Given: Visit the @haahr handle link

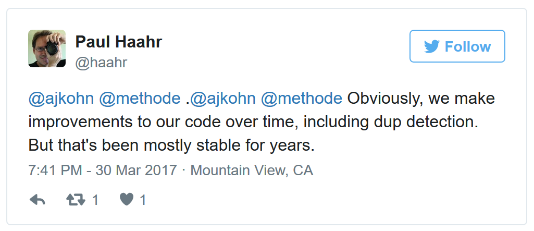Looking at the screenshot, I should (102, 63).
